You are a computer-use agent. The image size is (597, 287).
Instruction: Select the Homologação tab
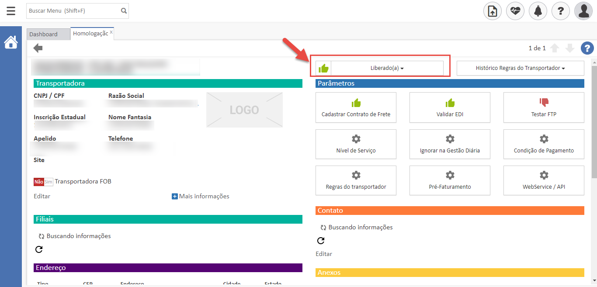(x=90, y=34)
